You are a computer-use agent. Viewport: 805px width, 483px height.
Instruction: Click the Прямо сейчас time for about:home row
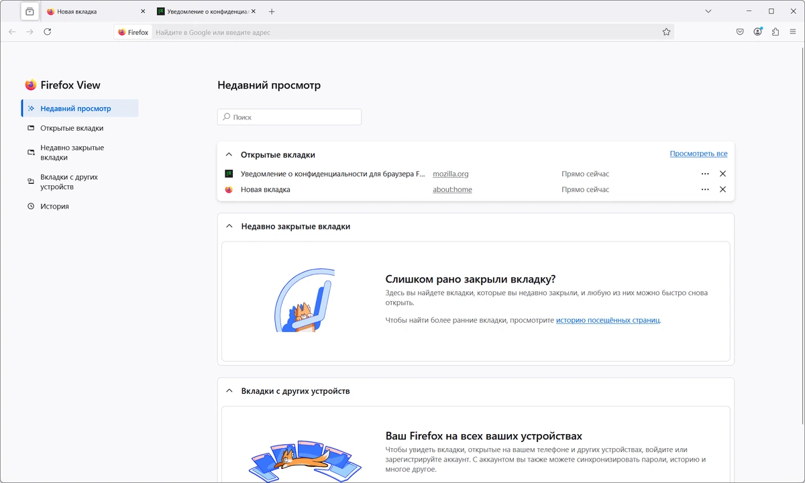tap(586, 190)
